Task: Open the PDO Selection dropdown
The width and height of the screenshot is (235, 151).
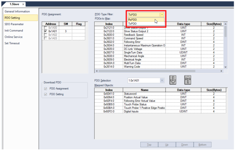Action: (x=162, y=80)
